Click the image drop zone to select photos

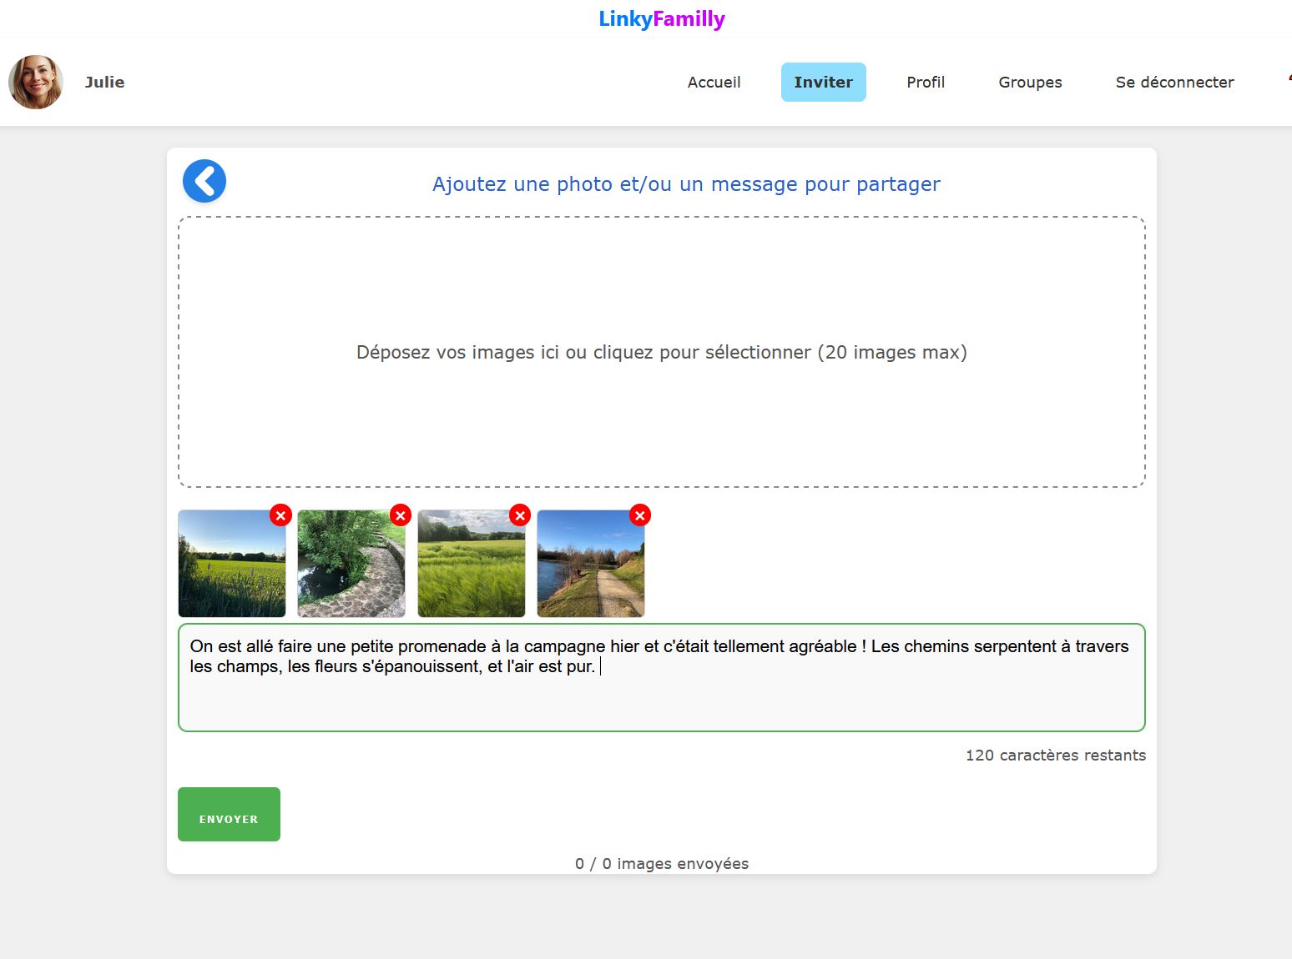point(661,352)
